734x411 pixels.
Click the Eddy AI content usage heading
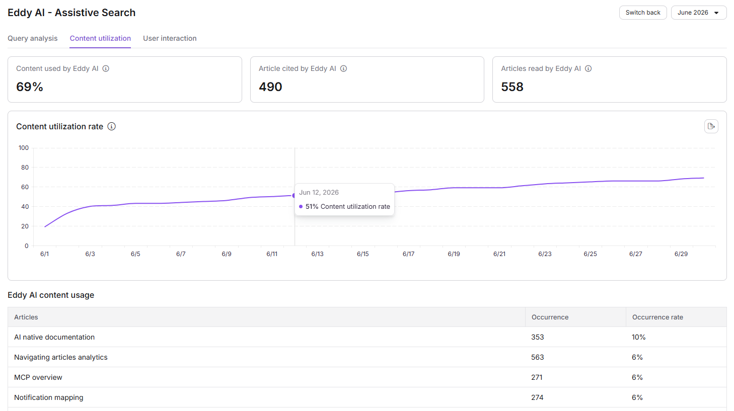(51, 295)
